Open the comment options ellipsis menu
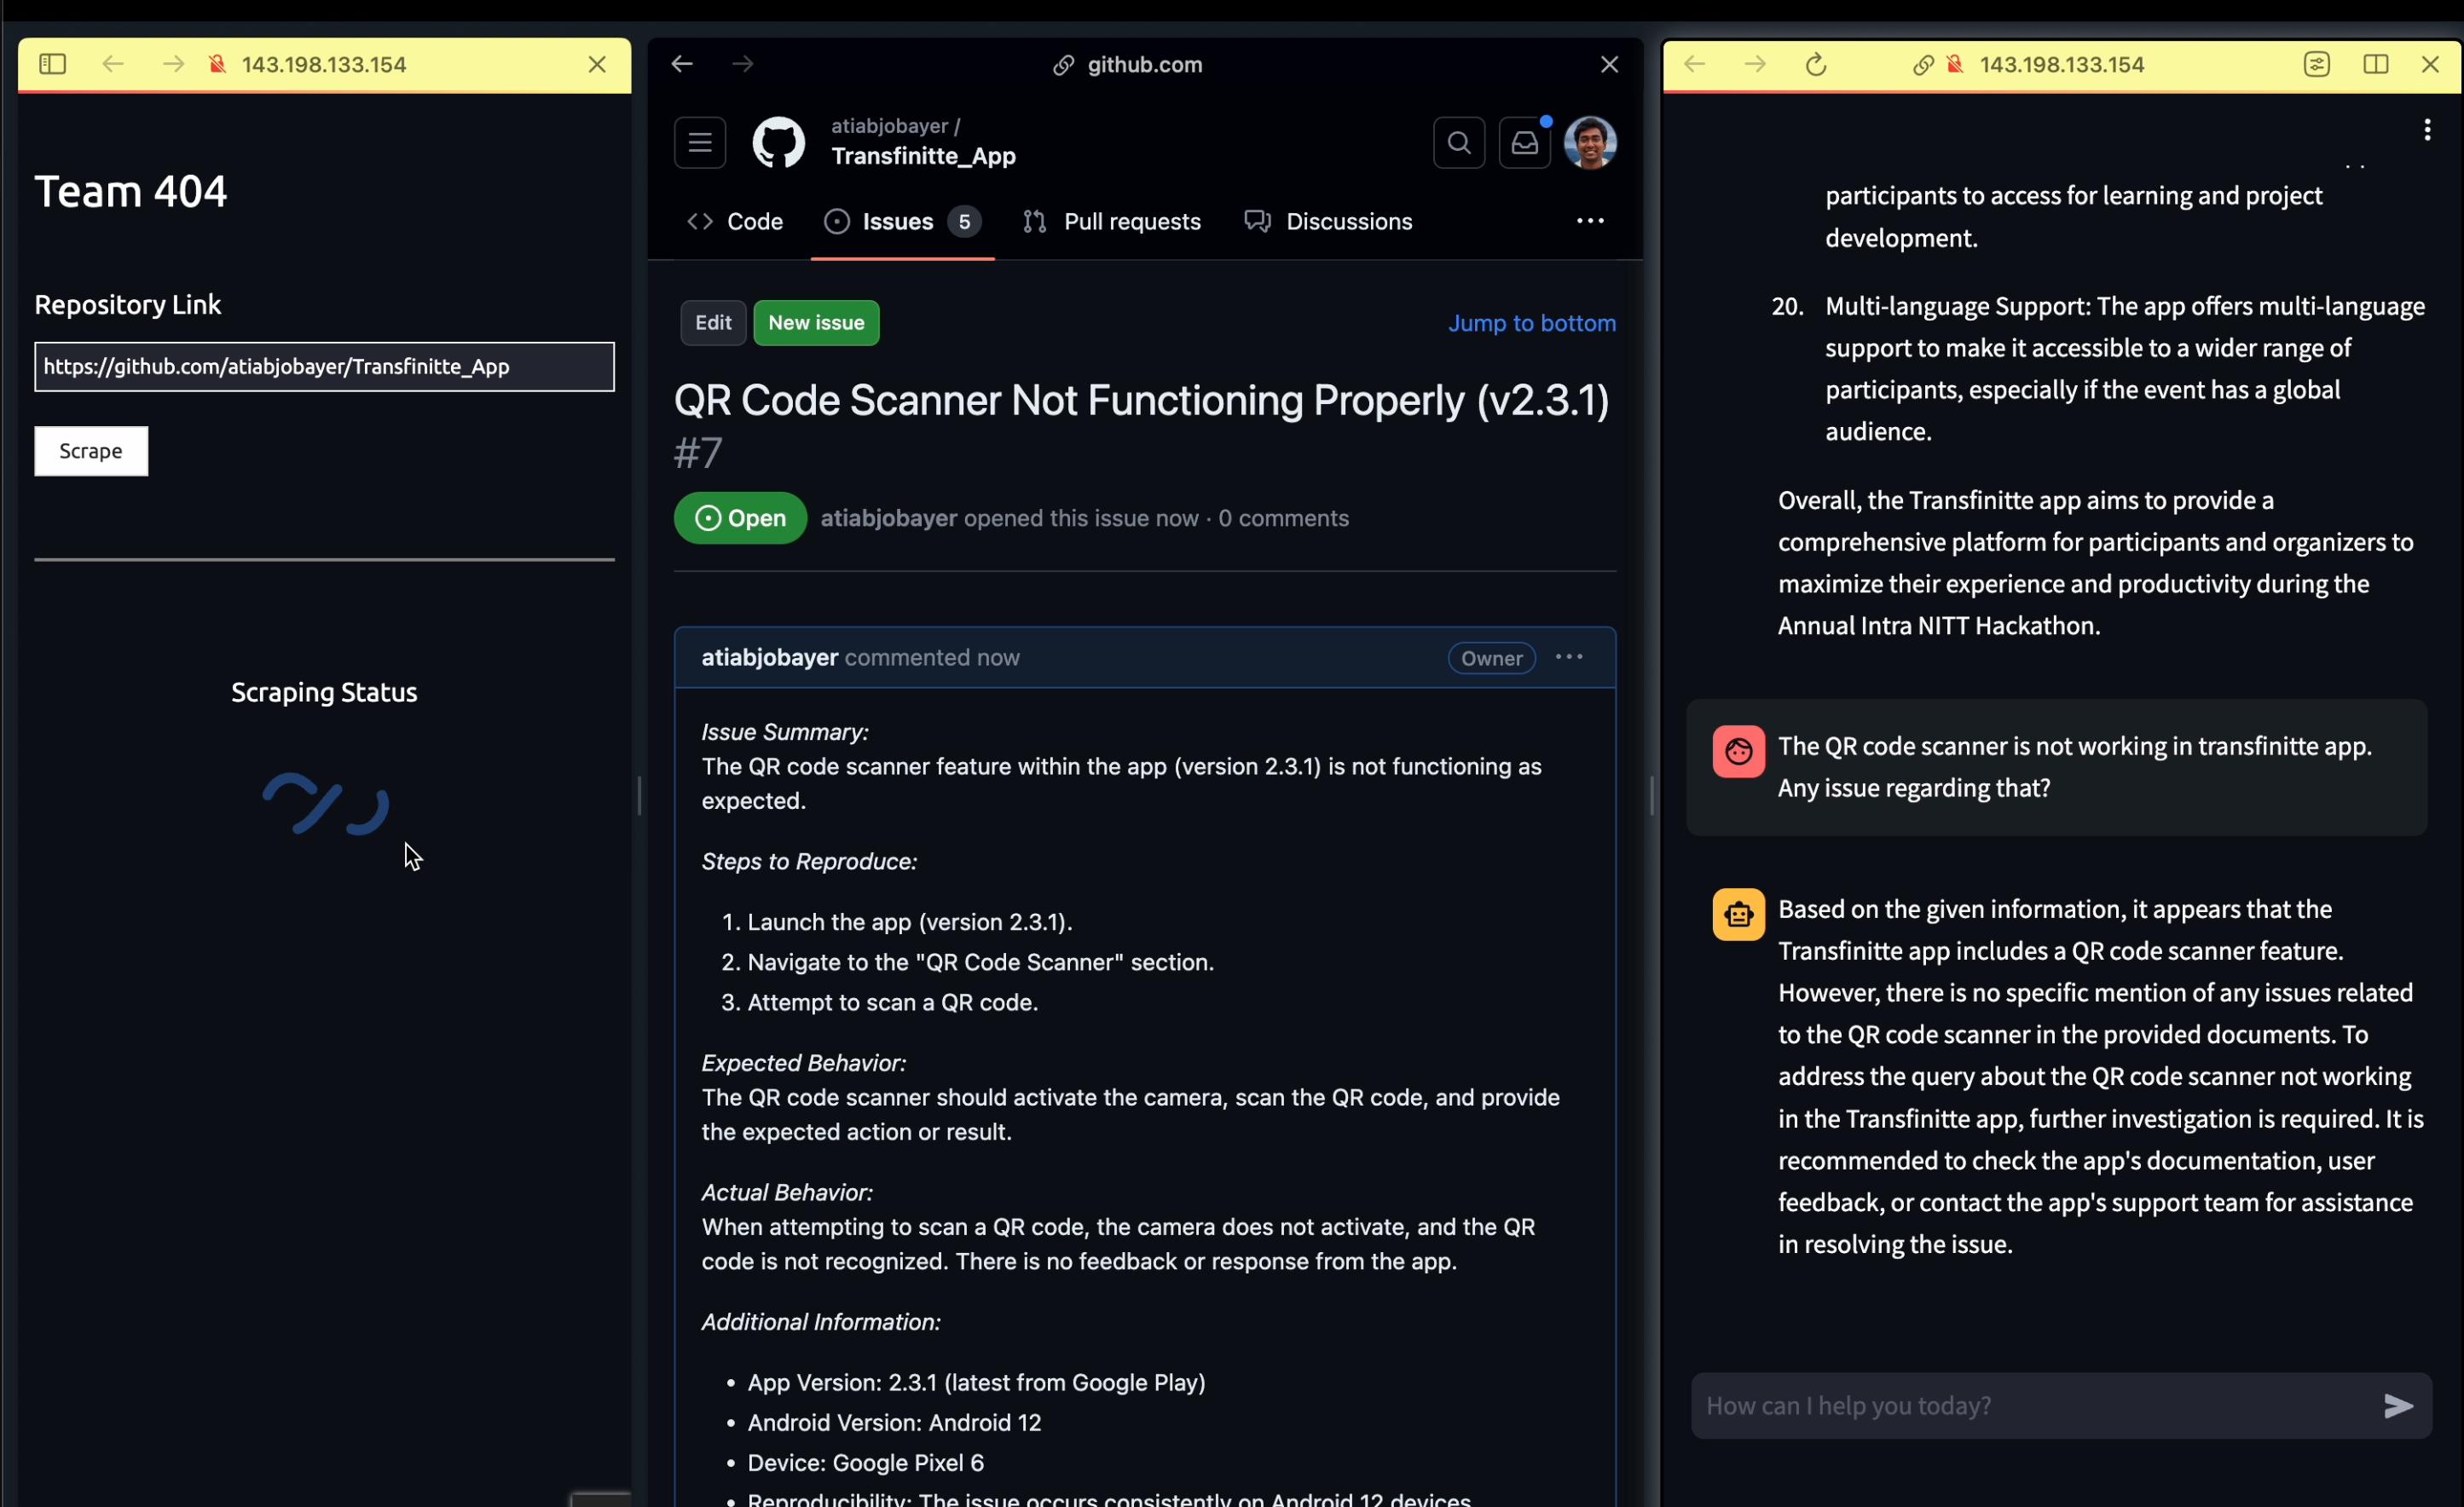This screenshot has width=2464, height=1507. 1568,657
